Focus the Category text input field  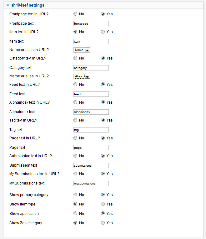click(x=91, y=68)
